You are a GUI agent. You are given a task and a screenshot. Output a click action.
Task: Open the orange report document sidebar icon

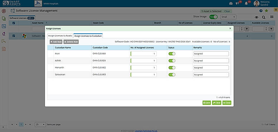4,49
